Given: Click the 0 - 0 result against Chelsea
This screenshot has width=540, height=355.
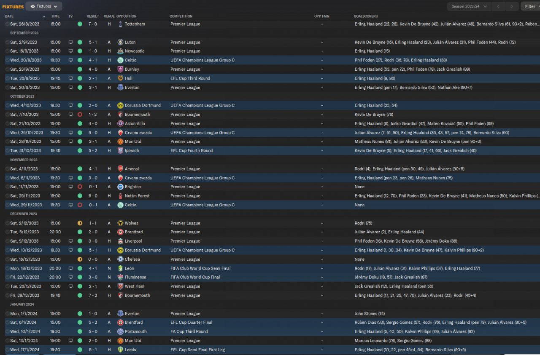Looking at the screenshot, I should (93, 259).
